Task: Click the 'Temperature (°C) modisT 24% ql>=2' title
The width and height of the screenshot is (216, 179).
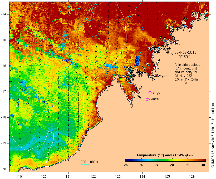Action: click(165, 155)
